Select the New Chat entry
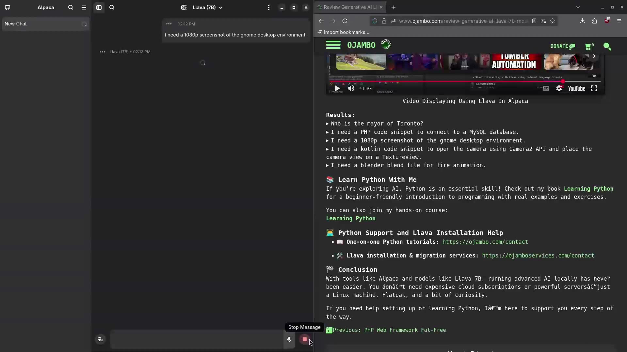 click(46, 24)
